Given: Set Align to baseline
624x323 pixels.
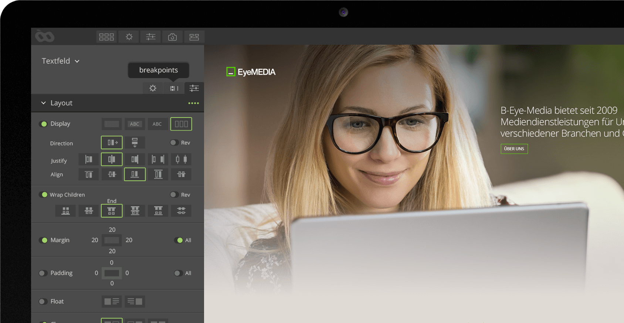Looking at the screenshot, I should coord(181,174).
